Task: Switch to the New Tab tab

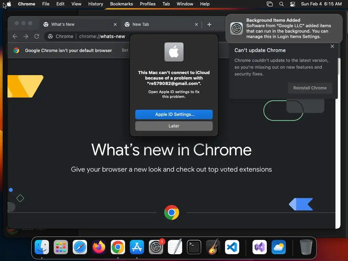Action: 161,24
